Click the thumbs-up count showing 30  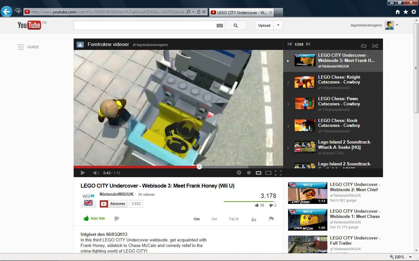(260, 205)
